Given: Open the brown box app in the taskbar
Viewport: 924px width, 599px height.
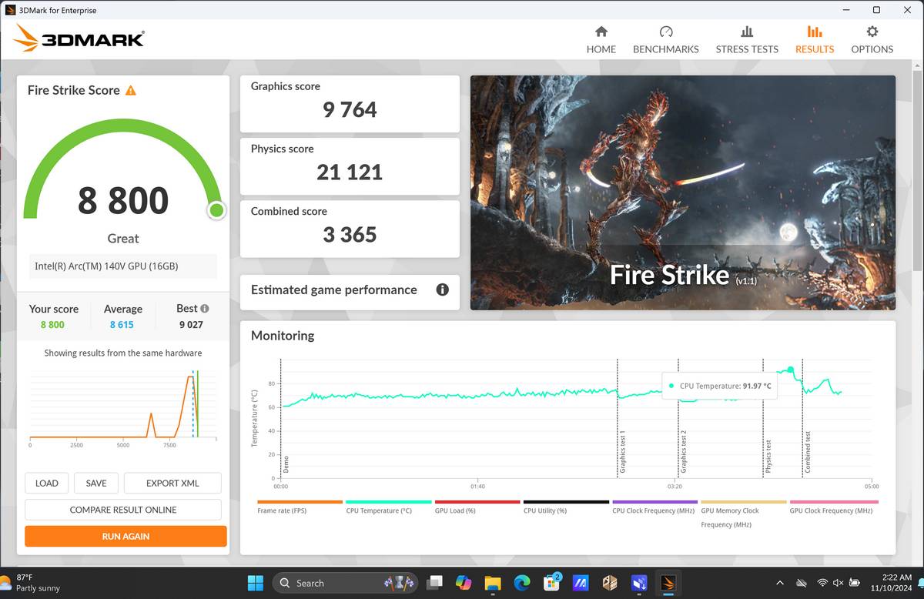Looking at the screenshot, I should [x=610, y=583].
